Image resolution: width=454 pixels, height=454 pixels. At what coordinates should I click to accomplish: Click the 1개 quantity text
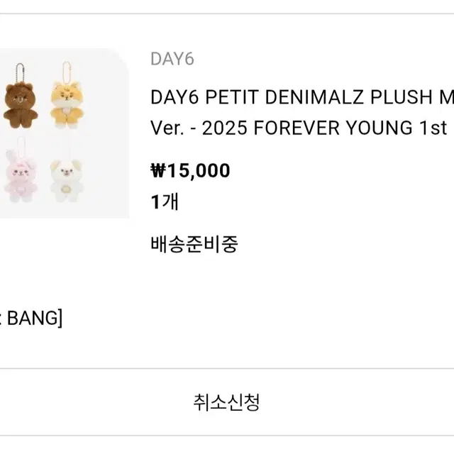(165, 202)
